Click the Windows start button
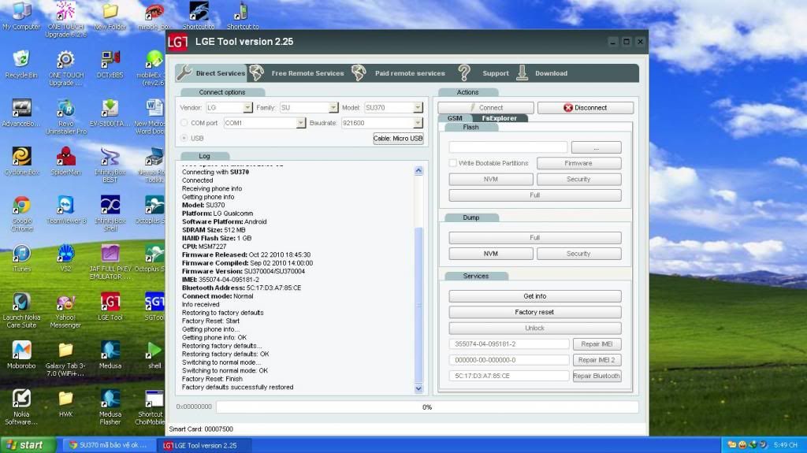 coord(28,445)
